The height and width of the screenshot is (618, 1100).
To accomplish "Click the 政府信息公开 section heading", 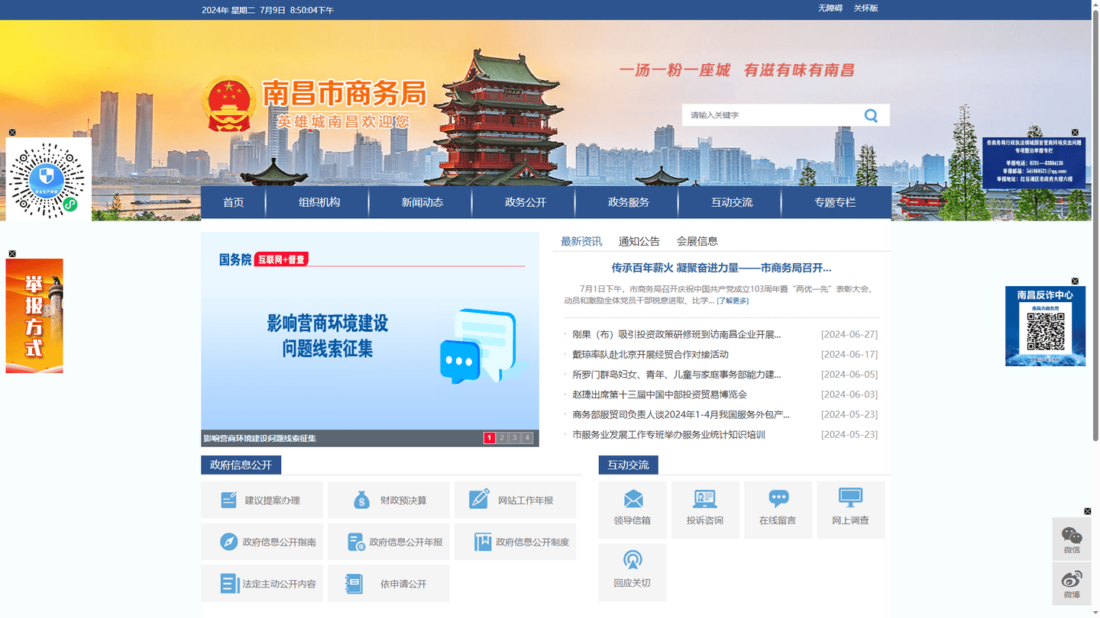I will tap(241, 465).
